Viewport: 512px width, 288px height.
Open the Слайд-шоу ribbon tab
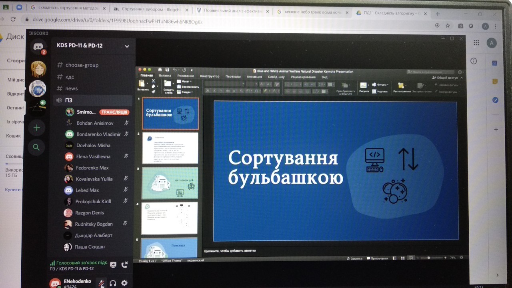point(276,76)
